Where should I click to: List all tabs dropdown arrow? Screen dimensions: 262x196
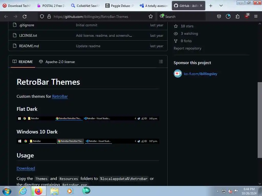point(221,6)
